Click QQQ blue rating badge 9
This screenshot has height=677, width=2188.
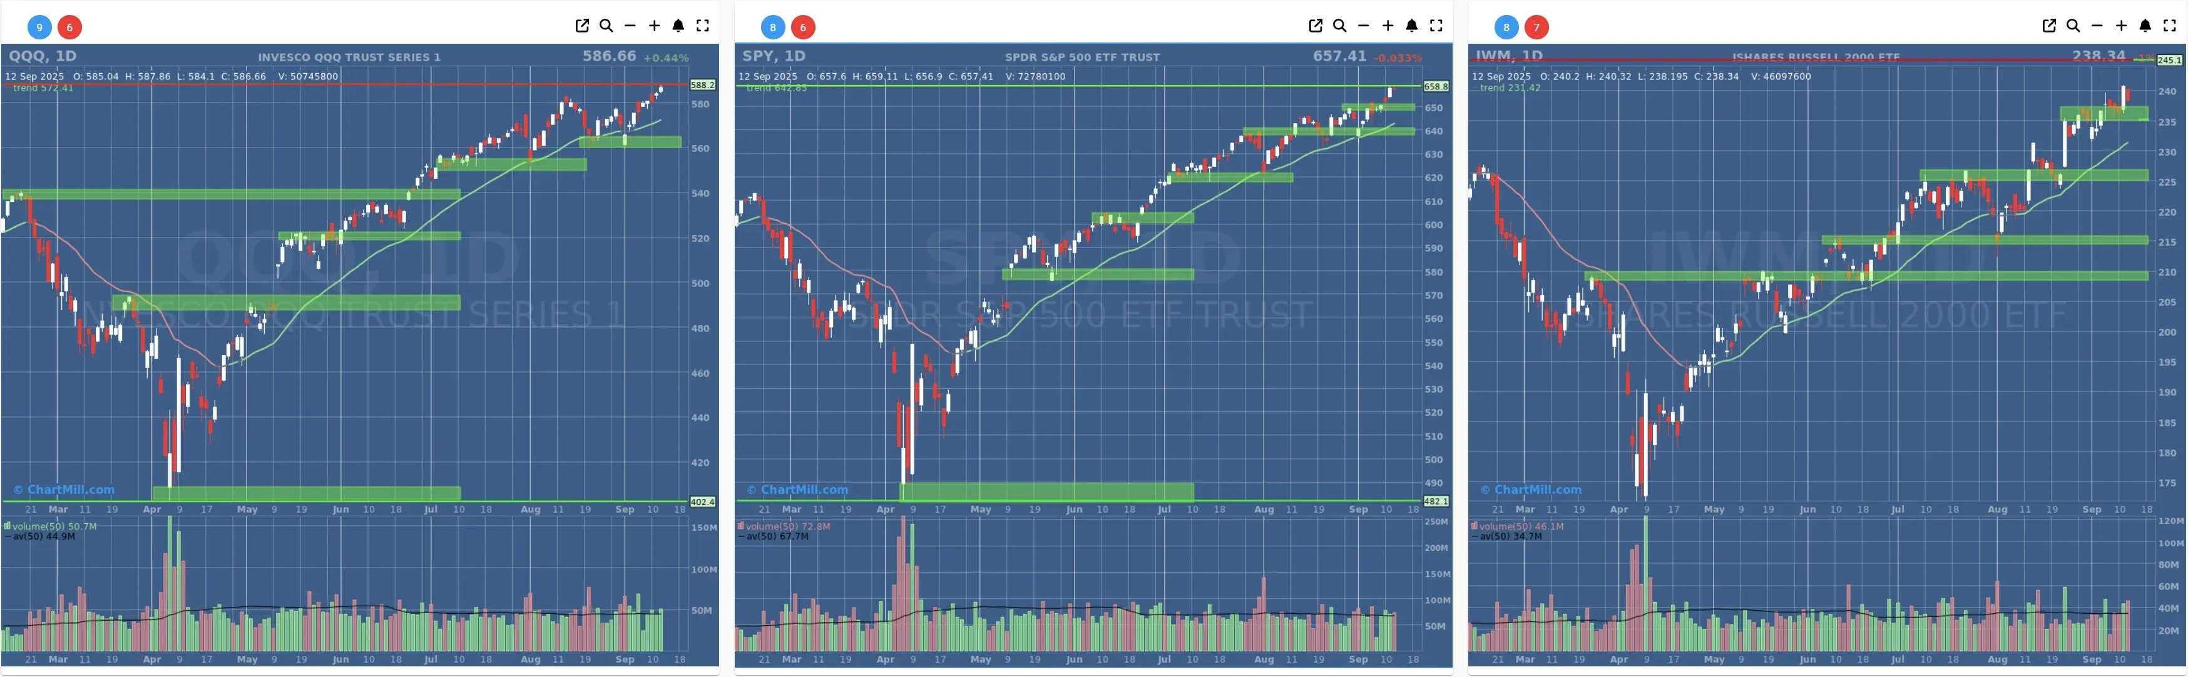click(39, 27)
